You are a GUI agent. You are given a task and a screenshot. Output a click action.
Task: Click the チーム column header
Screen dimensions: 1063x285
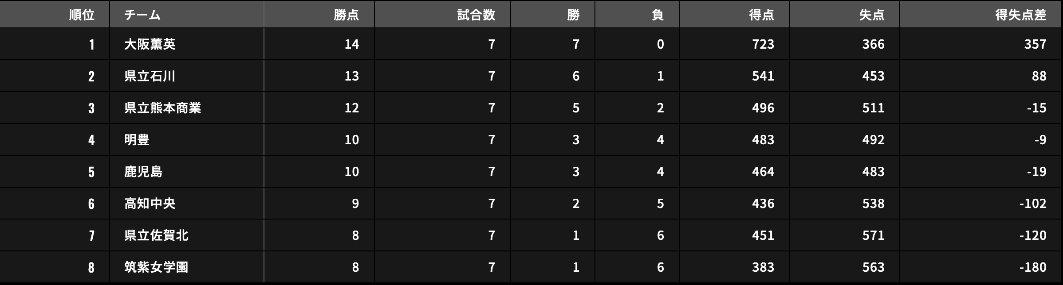[142, 15]
